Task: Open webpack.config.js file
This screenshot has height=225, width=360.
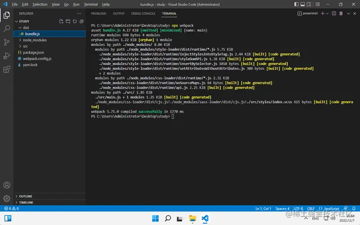Action: click(50, 58)
